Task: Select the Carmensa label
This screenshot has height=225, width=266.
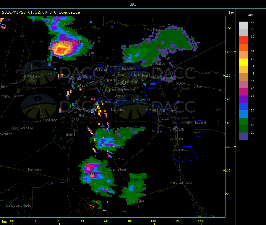Action: 181,150
